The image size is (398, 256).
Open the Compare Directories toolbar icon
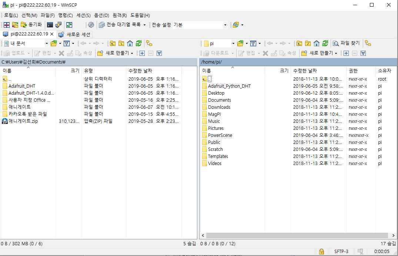click(x=7, y=25)
